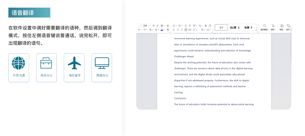Image resolution: width=305 pixels, height=136 pixels.
Task: Click the 跨国办公 monitor icon
Action: pos(102,63)
